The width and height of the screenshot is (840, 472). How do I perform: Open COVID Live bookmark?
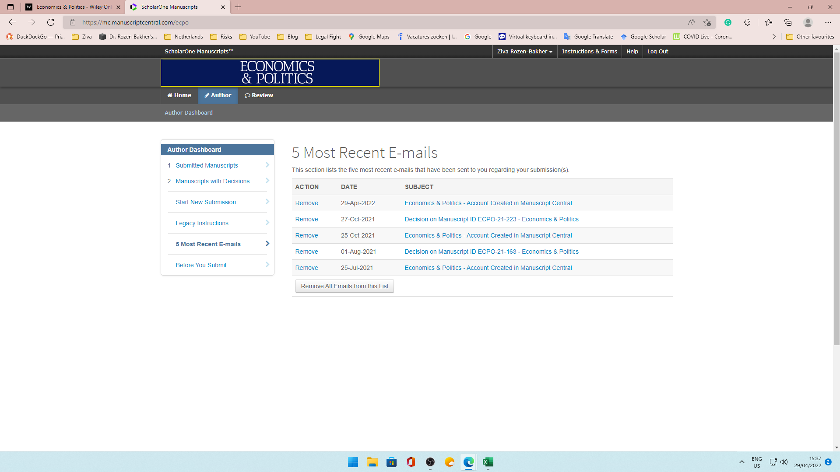[703, 37]
